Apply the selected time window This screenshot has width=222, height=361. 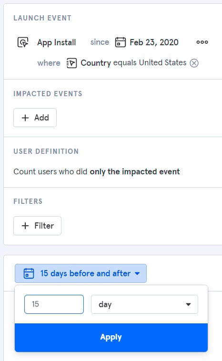click(111, 337)
